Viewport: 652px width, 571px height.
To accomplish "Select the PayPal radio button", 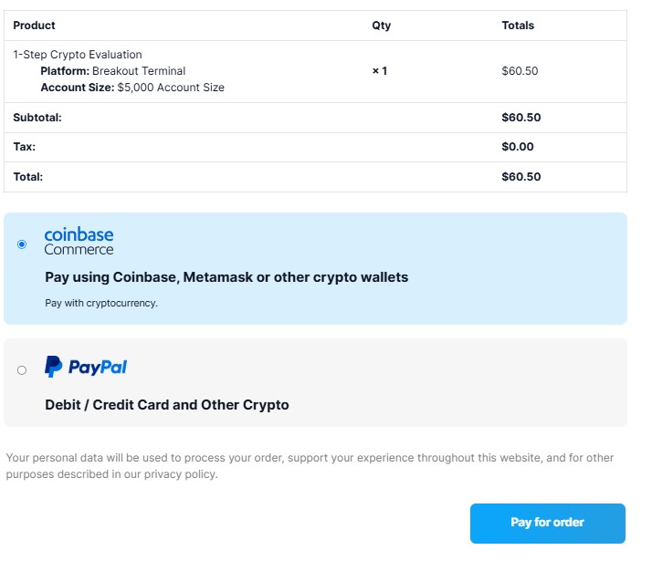I will point(22,369).
